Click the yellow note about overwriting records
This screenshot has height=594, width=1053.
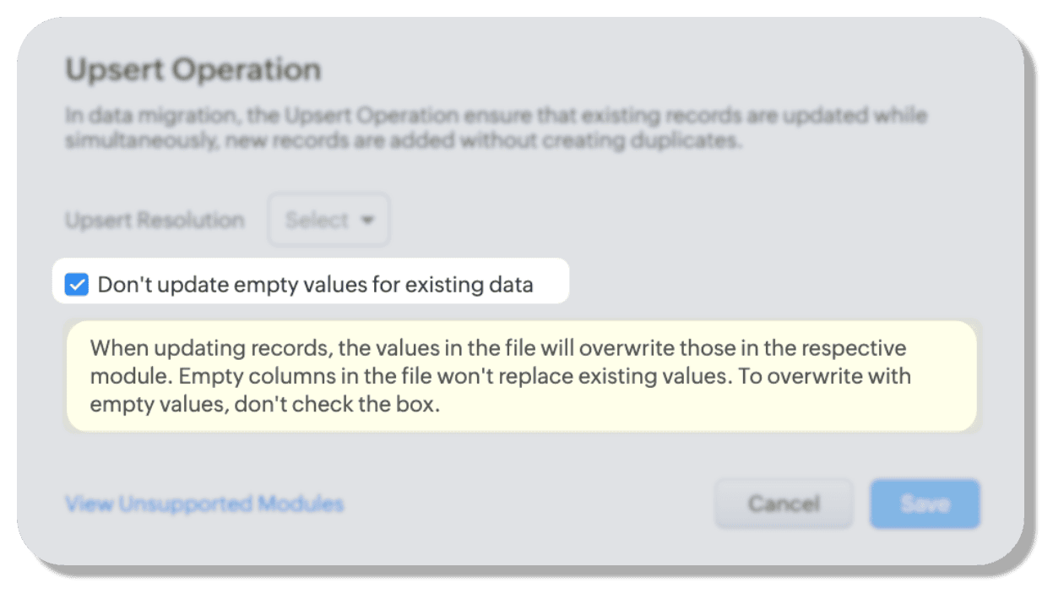[521, 376]
